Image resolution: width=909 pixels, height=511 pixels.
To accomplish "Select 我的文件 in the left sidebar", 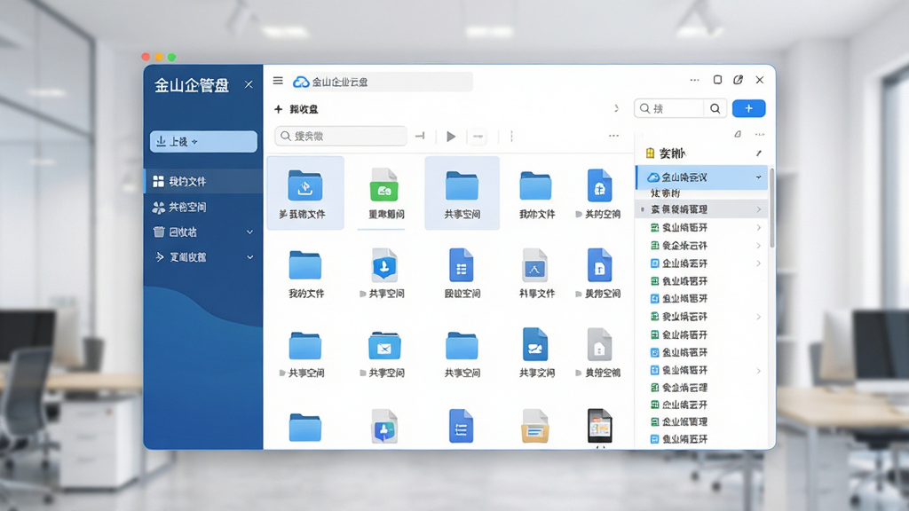I will pos(203,181).
